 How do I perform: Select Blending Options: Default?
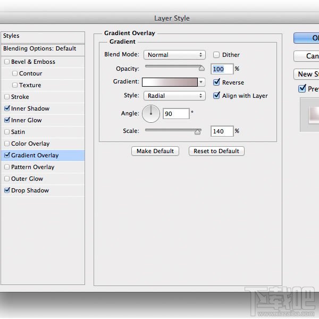(x=43, y=50)
